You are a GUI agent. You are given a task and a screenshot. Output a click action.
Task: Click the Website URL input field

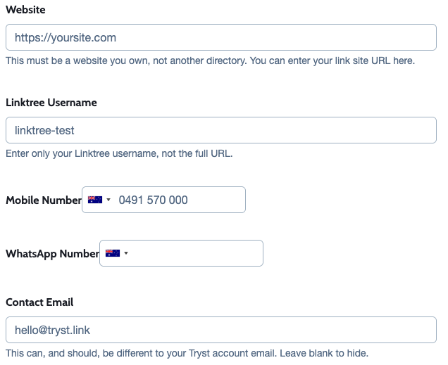tap(221, 37)
